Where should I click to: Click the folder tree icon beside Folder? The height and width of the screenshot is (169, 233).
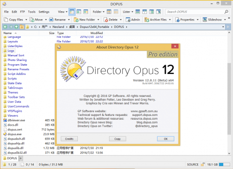(x=109, y=12)
